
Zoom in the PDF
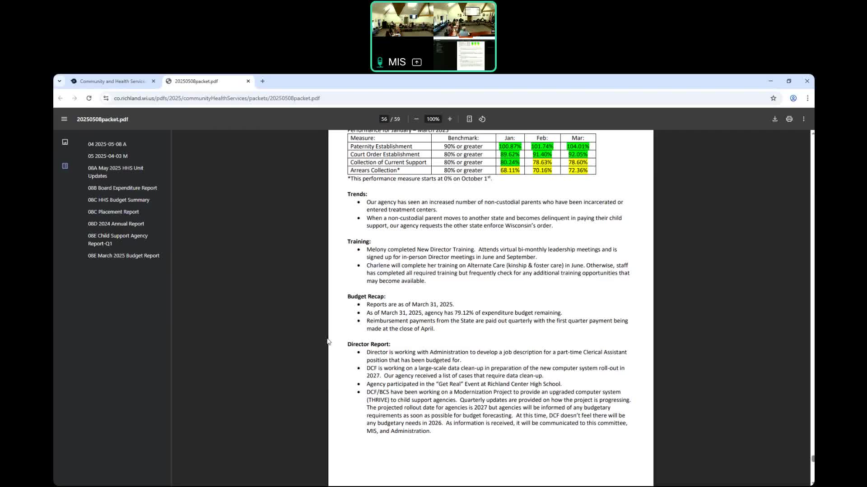(x=450, y=119)
